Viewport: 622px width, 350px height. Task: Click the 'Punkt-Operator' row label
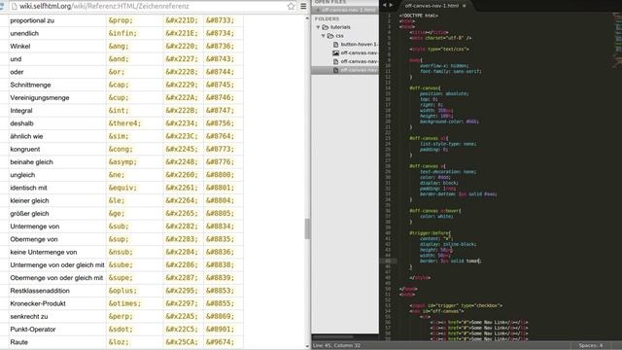point(32,330)
